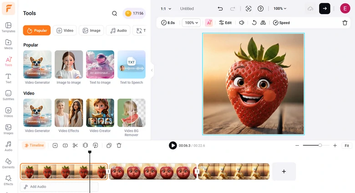The height and width of the screenshot is (193, 355).
Task: Flip the clip with the mirror icon
Action: 263,23
